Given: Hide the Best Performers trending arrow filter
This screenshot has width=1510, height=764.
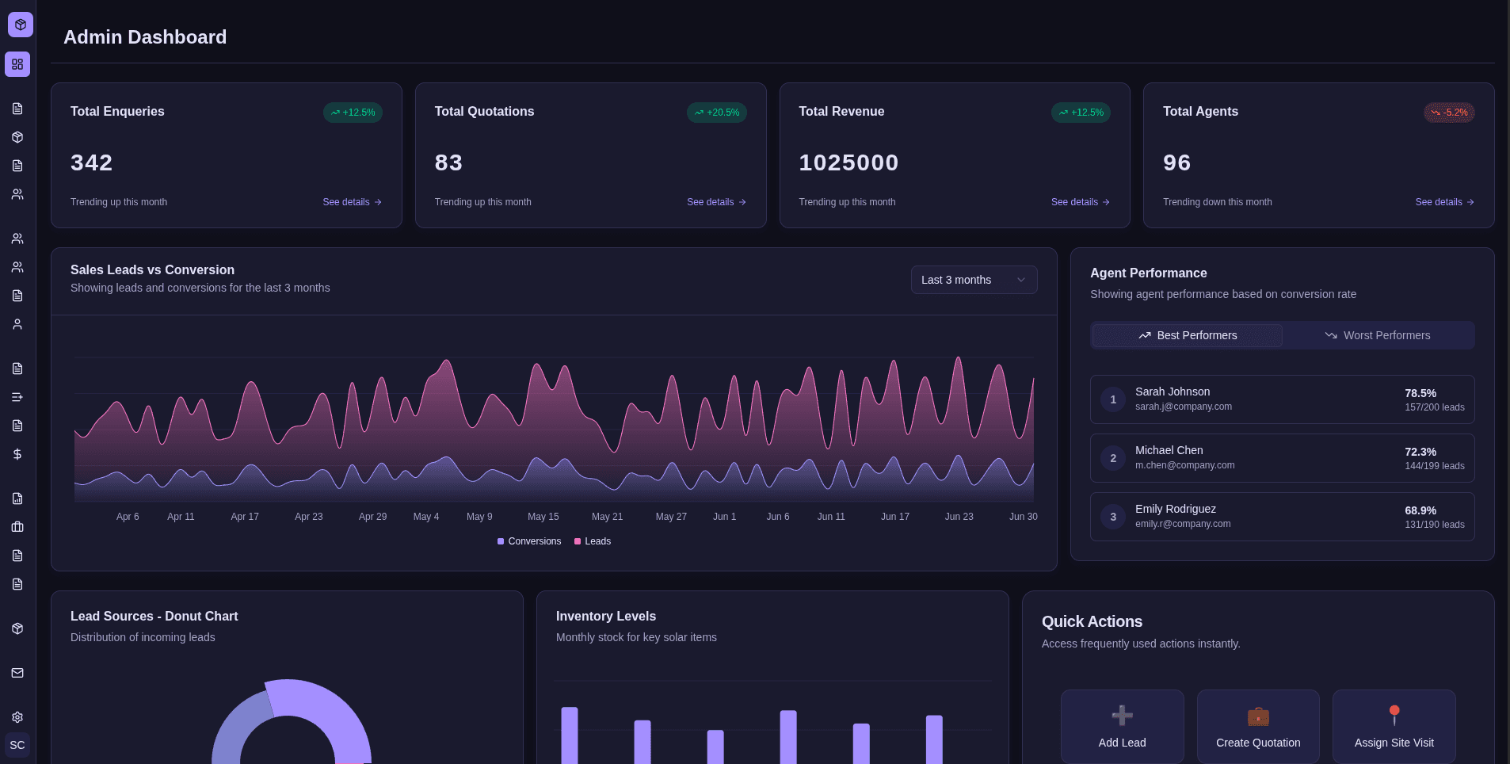Looking at the screenshot, I should (1144, 335).
